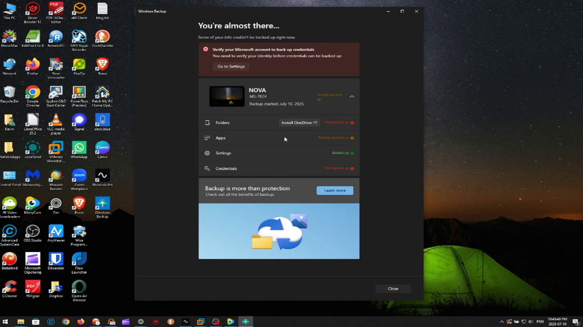Select the This PC desktop icon
Viewport: 583px width, 327px height.
coord(9,12)
